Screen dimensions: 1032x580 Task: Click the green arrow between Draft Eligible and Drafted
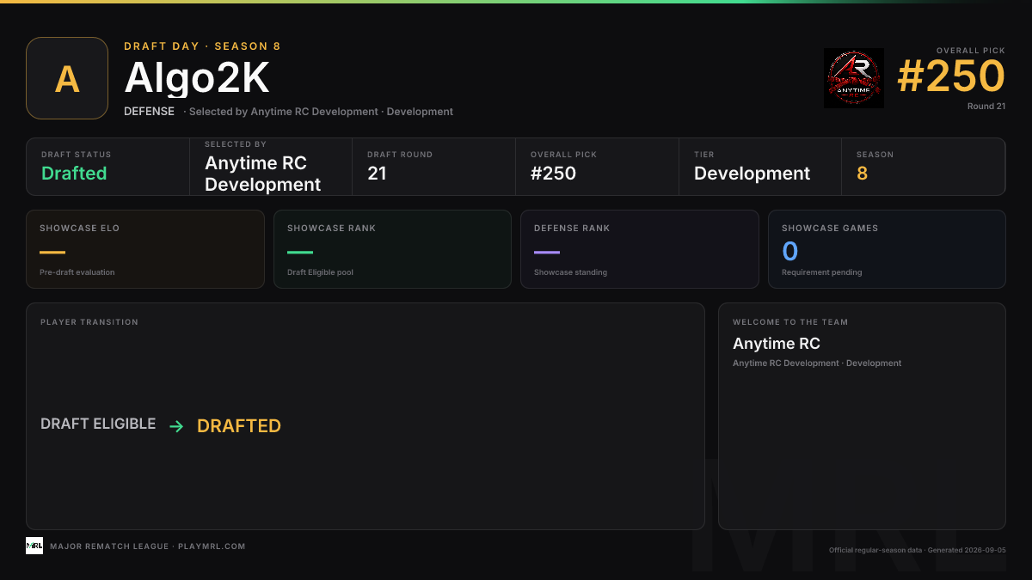pyautogui.click(x=176, y=426)
